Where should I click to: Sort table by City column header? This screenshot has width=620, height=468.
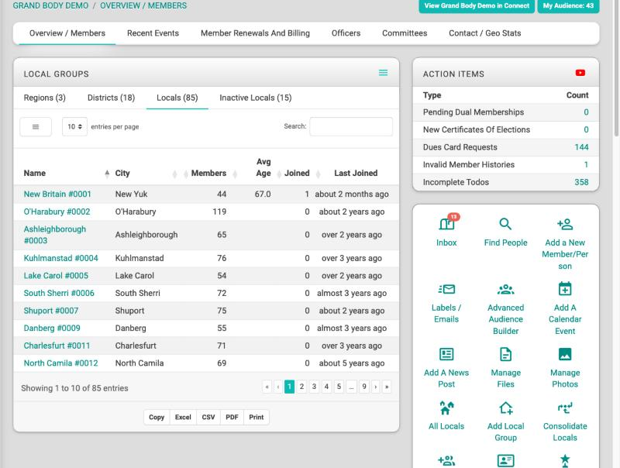click(x=122, y=173)
